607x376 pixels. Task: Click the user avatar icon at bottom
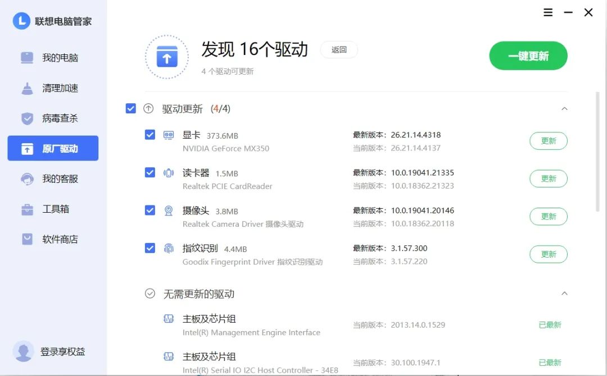click(23, 351)
